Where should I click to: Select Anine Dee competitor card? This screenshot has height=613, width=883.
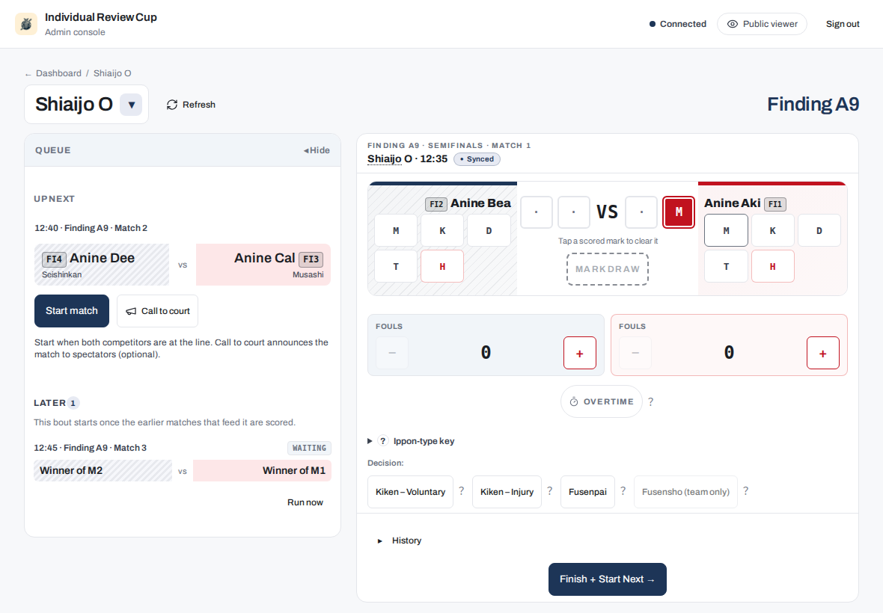click(101, 265)
